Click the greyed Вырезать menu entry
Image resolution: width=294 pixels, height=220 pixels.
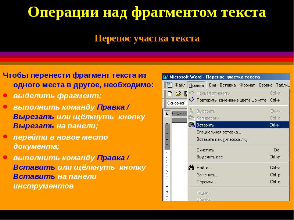click(x=239, y=111)
